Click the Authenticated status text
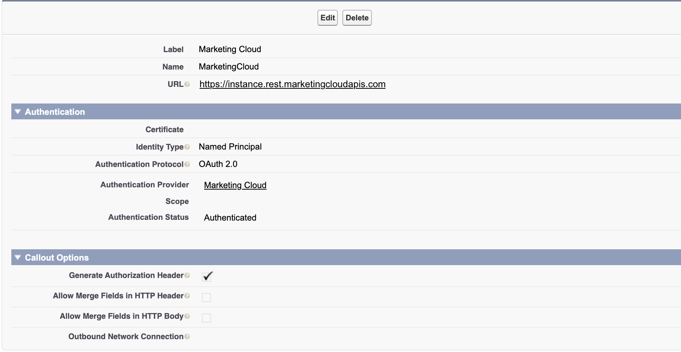This screenshot has height=352, width=681. (x=230, y=218)
